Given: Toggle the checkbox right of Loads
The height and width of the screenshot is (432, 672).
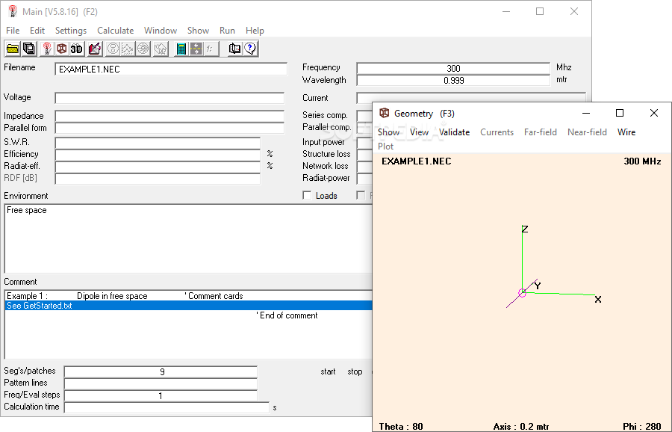Looking at the screenshot, I should 361,196.
